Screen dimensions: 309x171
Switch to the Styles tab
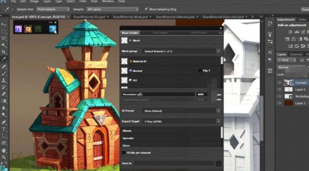pyautogui.click(x=302, y=20)
